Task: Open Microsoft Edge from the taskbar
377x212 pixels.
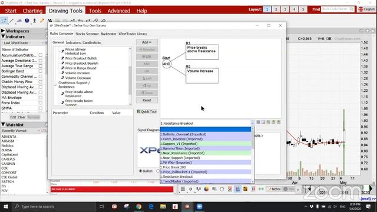Action: 151,207
